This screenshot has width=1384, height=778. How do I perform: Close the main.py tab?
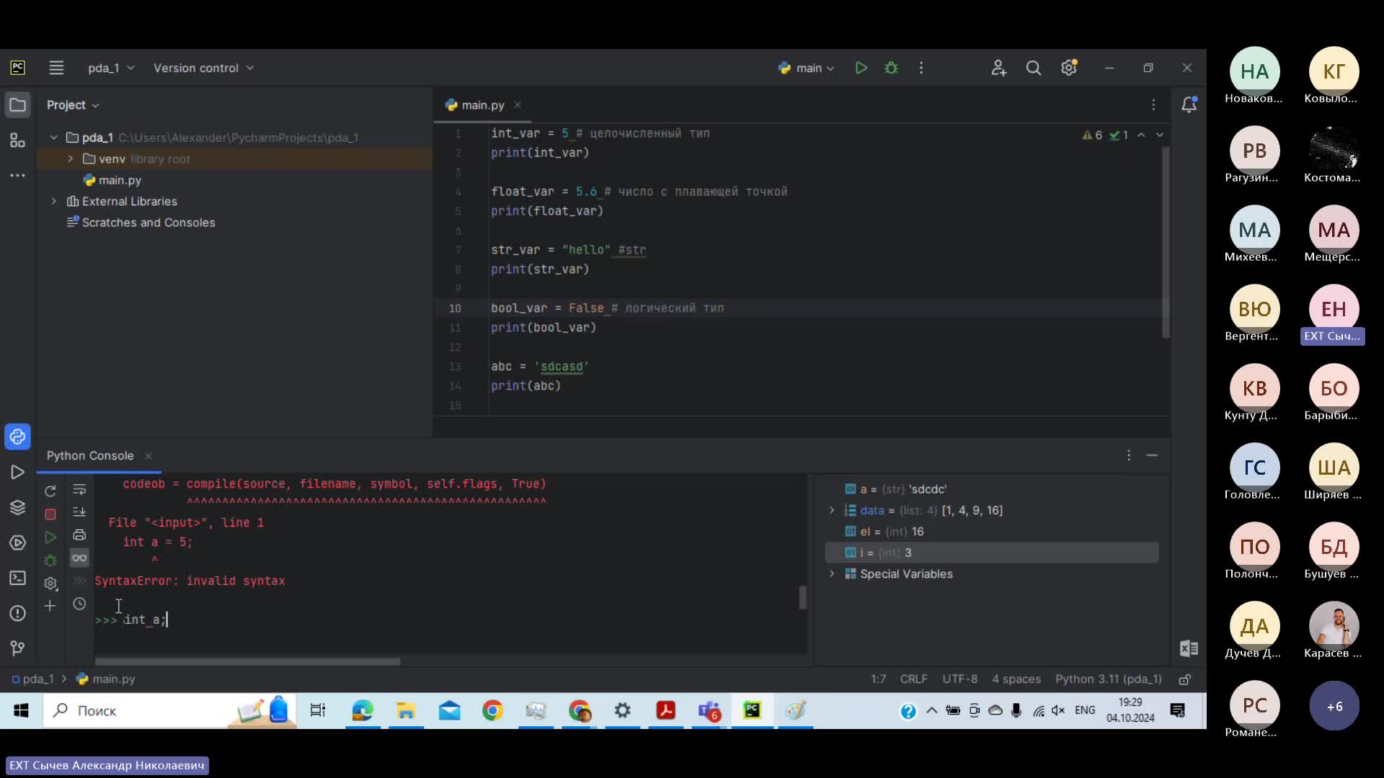point(518,105)
